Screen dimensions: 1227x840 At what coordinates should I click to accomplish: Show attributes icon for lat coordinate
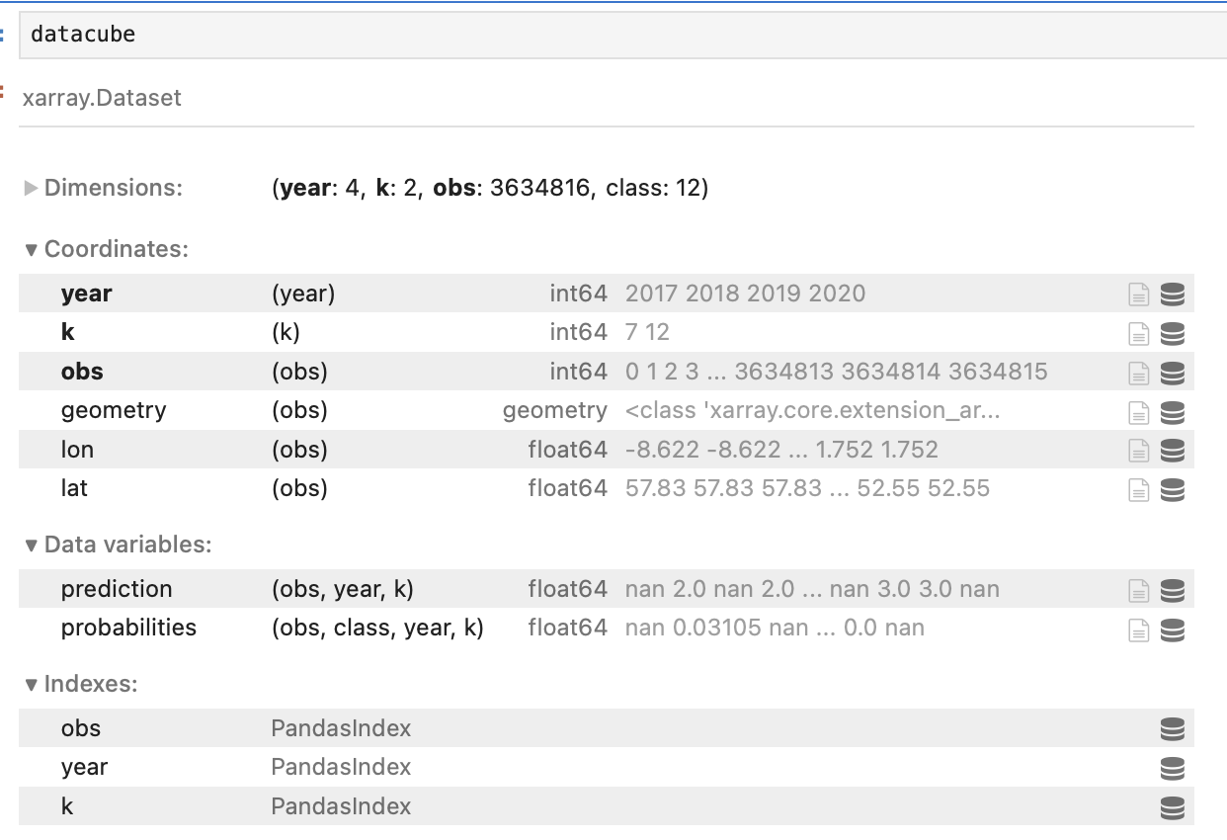pos(1139,490)
